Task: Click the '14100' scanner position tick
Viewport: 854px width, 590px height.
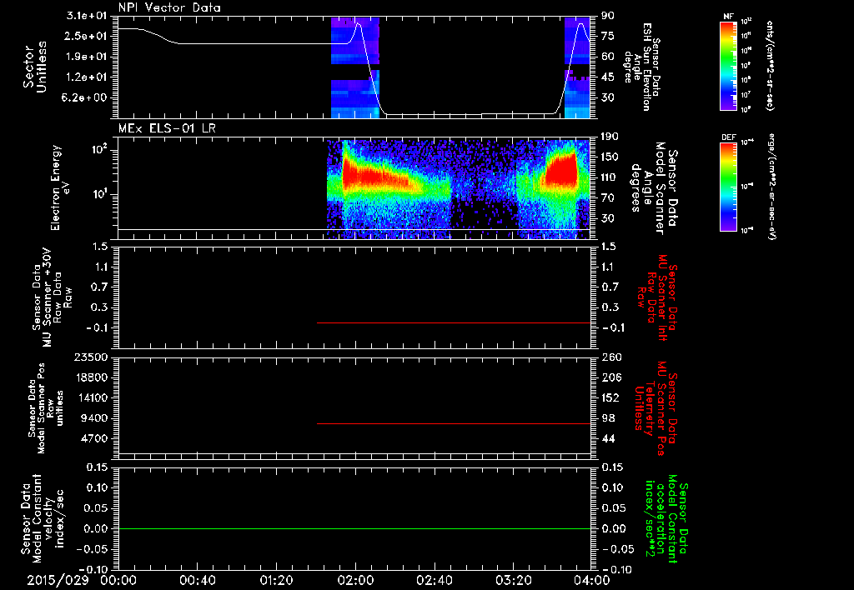Action: 91,397
